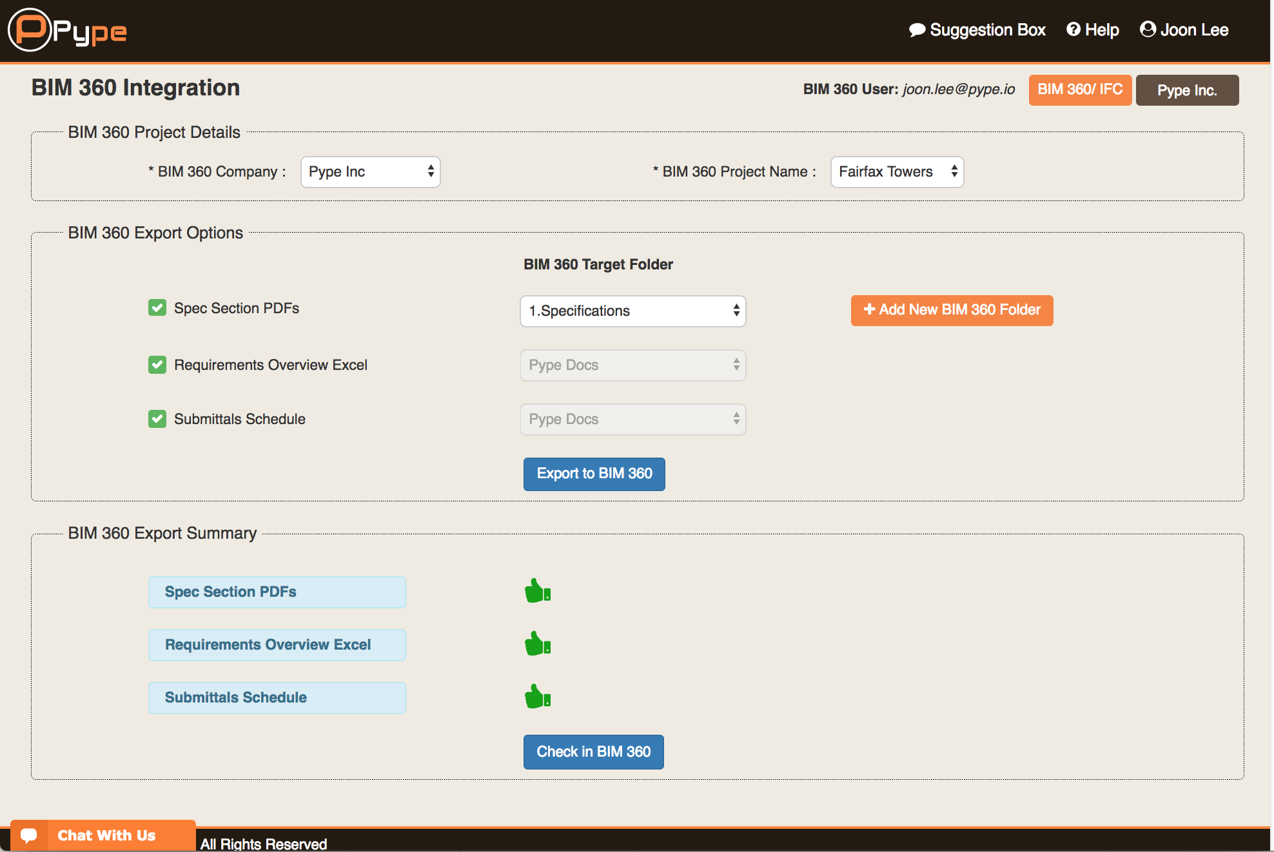Open the BIM 360 Company dropdown

(371, 172)
